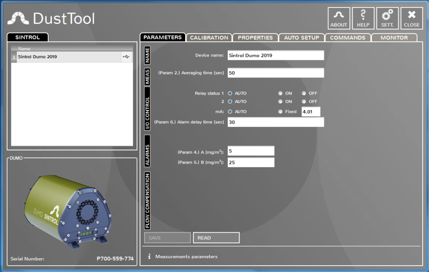Set Relay status 2 to ON

coord(280,101)
